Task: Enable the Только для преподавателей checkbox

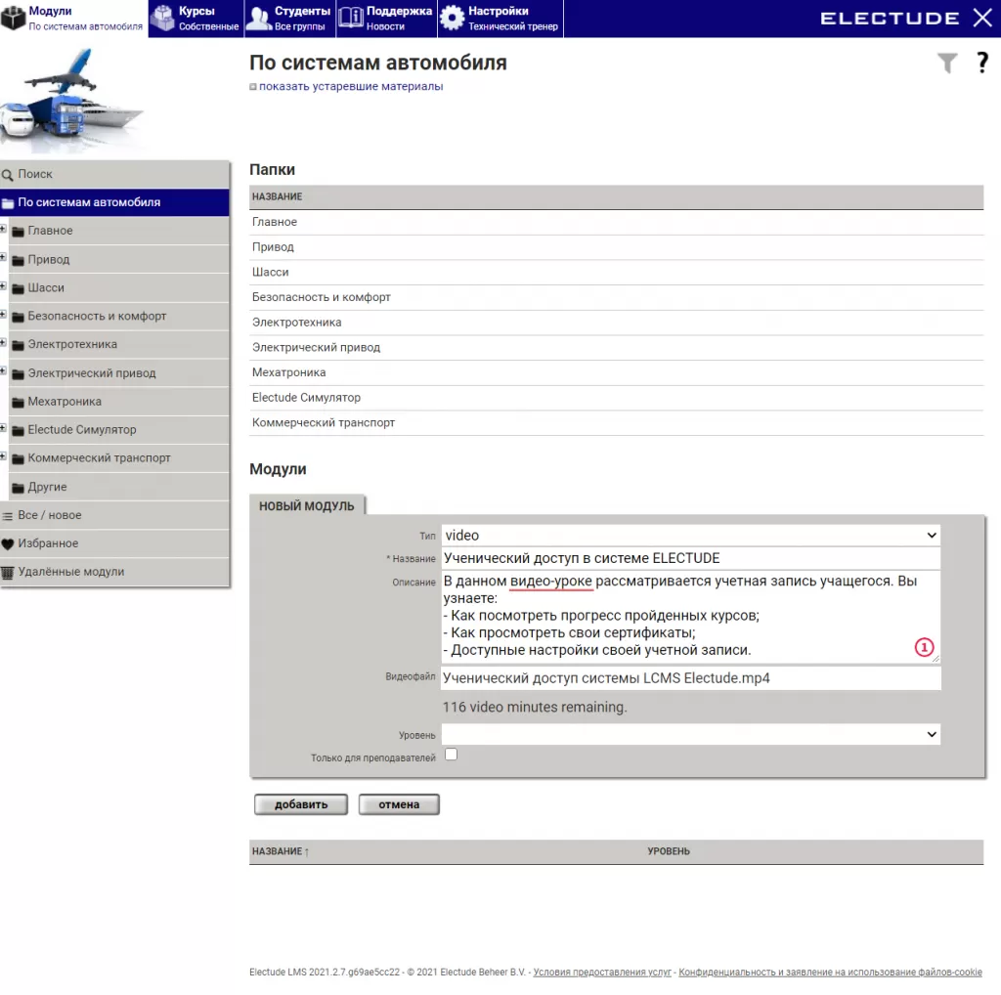Action: [x=451, y=755]
